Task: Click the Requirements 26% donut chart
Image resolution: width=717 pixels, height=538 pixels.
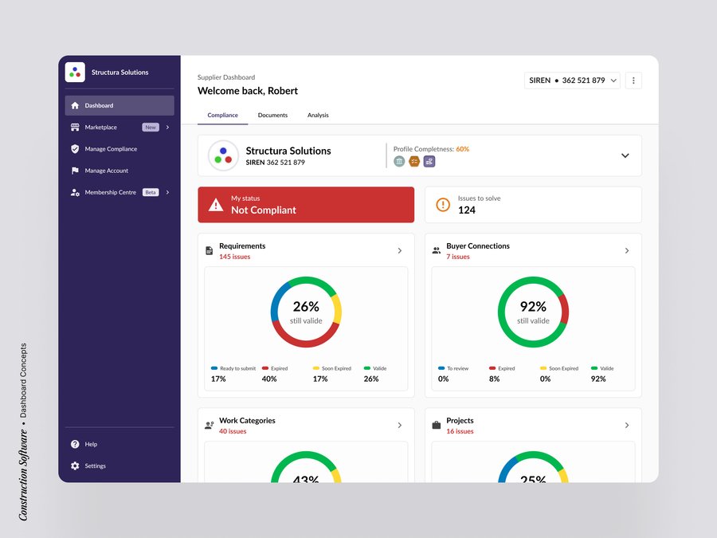Action: click(306, 312)
